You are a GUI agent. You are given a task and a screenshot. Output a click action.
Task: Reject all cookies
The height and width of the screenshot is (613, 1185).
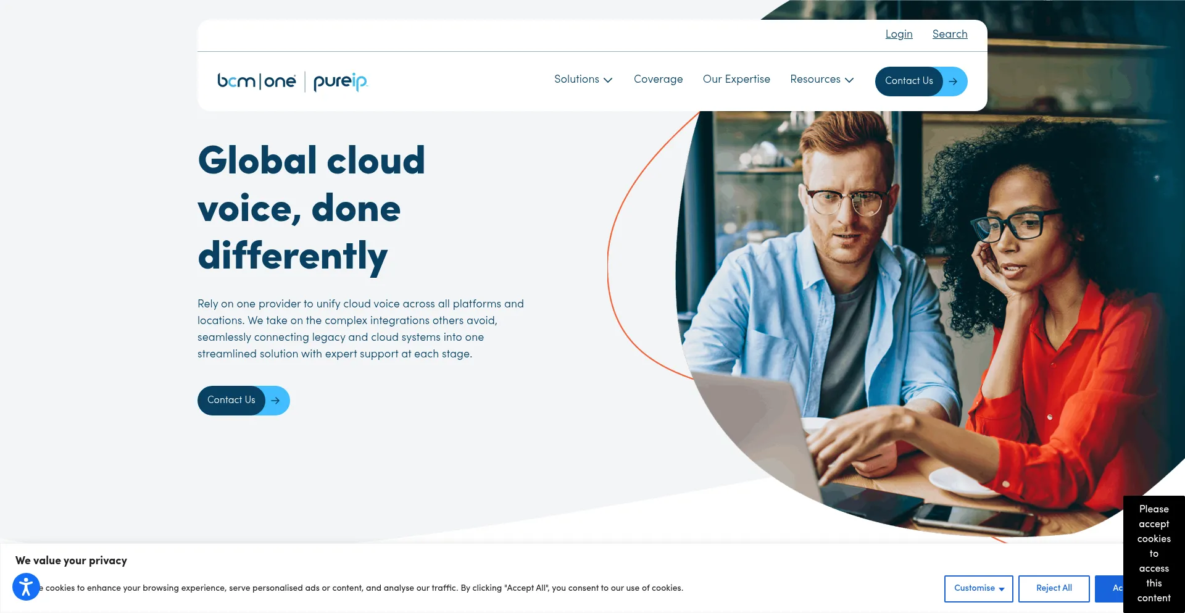pyautogui.click(x=1054, y=588)
